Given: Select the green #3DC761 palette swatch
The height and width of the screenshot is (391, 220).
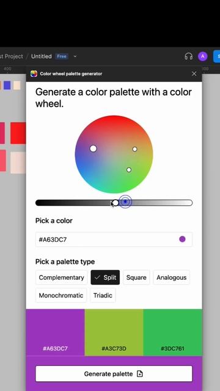Looking at the screenshot, I should pyautogui.click(x=172, y=332).
